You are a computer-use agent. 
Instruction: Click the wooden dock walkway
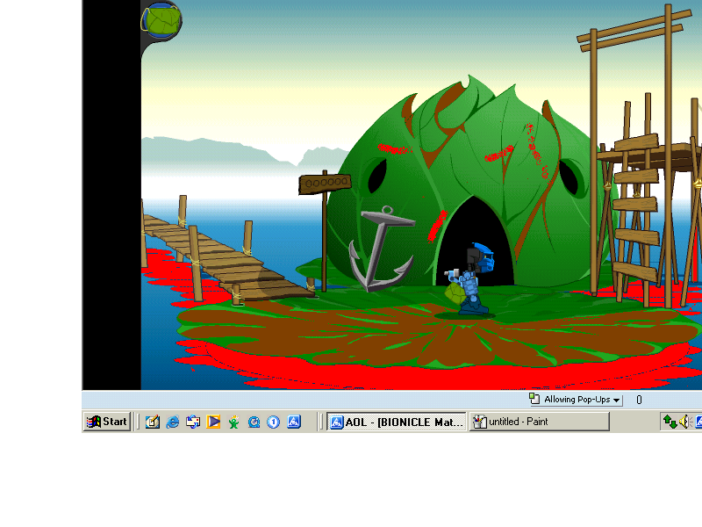pos(226,257)
